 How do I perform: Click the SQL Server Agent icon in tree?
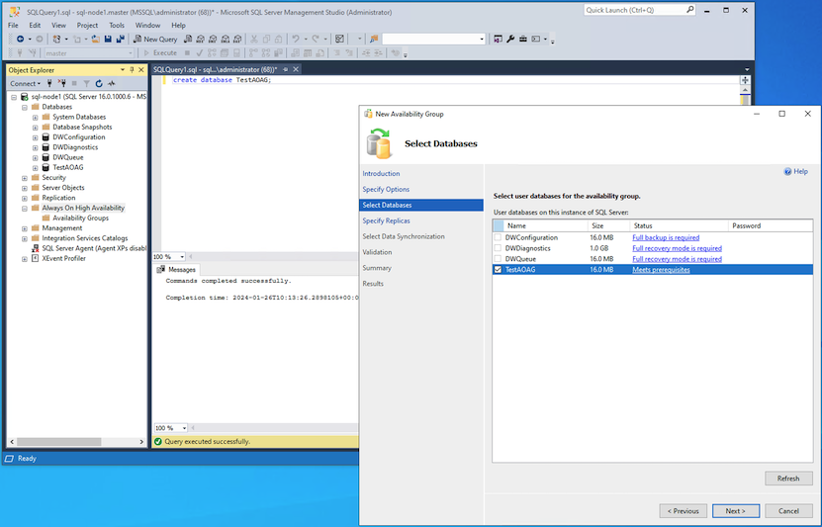(36, 248)
